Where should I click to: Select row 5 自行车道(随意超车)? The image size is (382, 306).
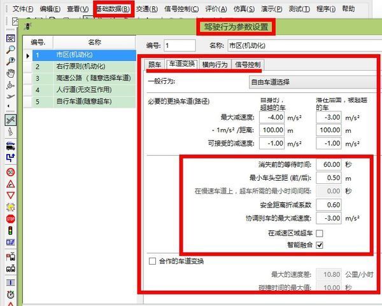pyautogui.click(x=84, y=102)
